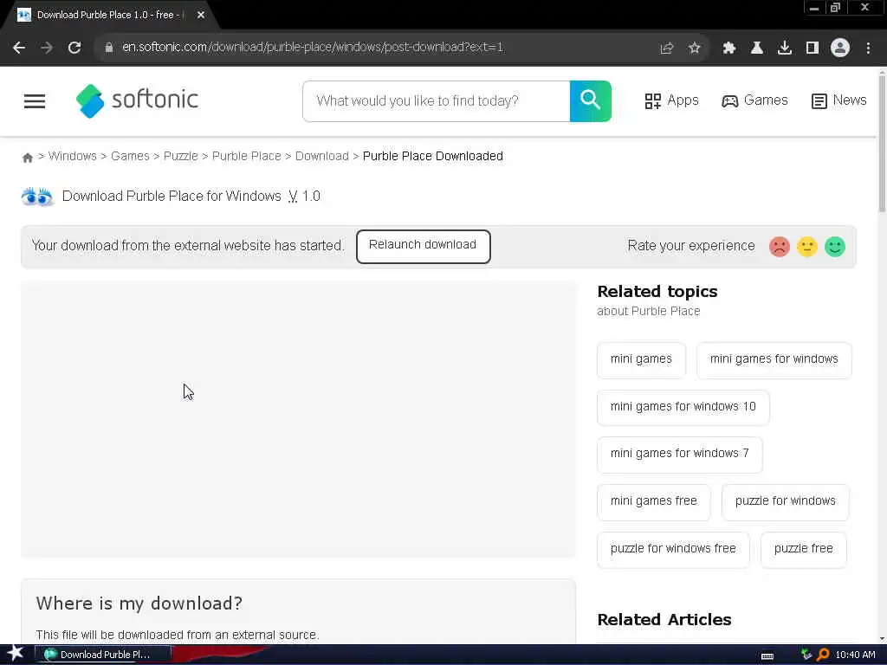Toggle the browser side panel
The height and width of the screenshot is (665, 887).
coord(813,48)
